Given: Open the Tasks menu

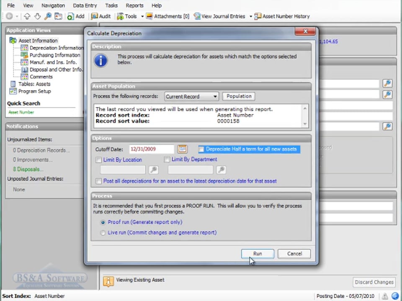Looking at the screenshot, I should pos(111,5).
